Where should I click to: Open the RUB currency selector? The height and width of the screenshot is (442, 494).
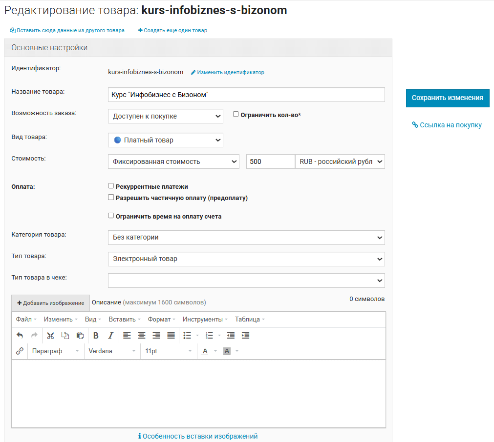(x=340, y=161)
